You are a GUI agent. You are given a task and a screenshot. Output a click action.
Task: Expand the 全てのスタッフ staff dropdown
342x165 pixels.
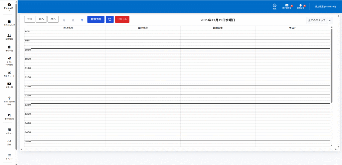319,20
